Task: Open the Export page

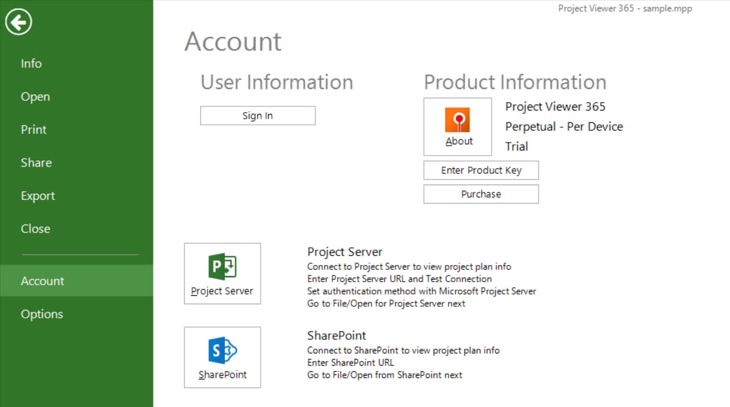Action: pos(38,196)
